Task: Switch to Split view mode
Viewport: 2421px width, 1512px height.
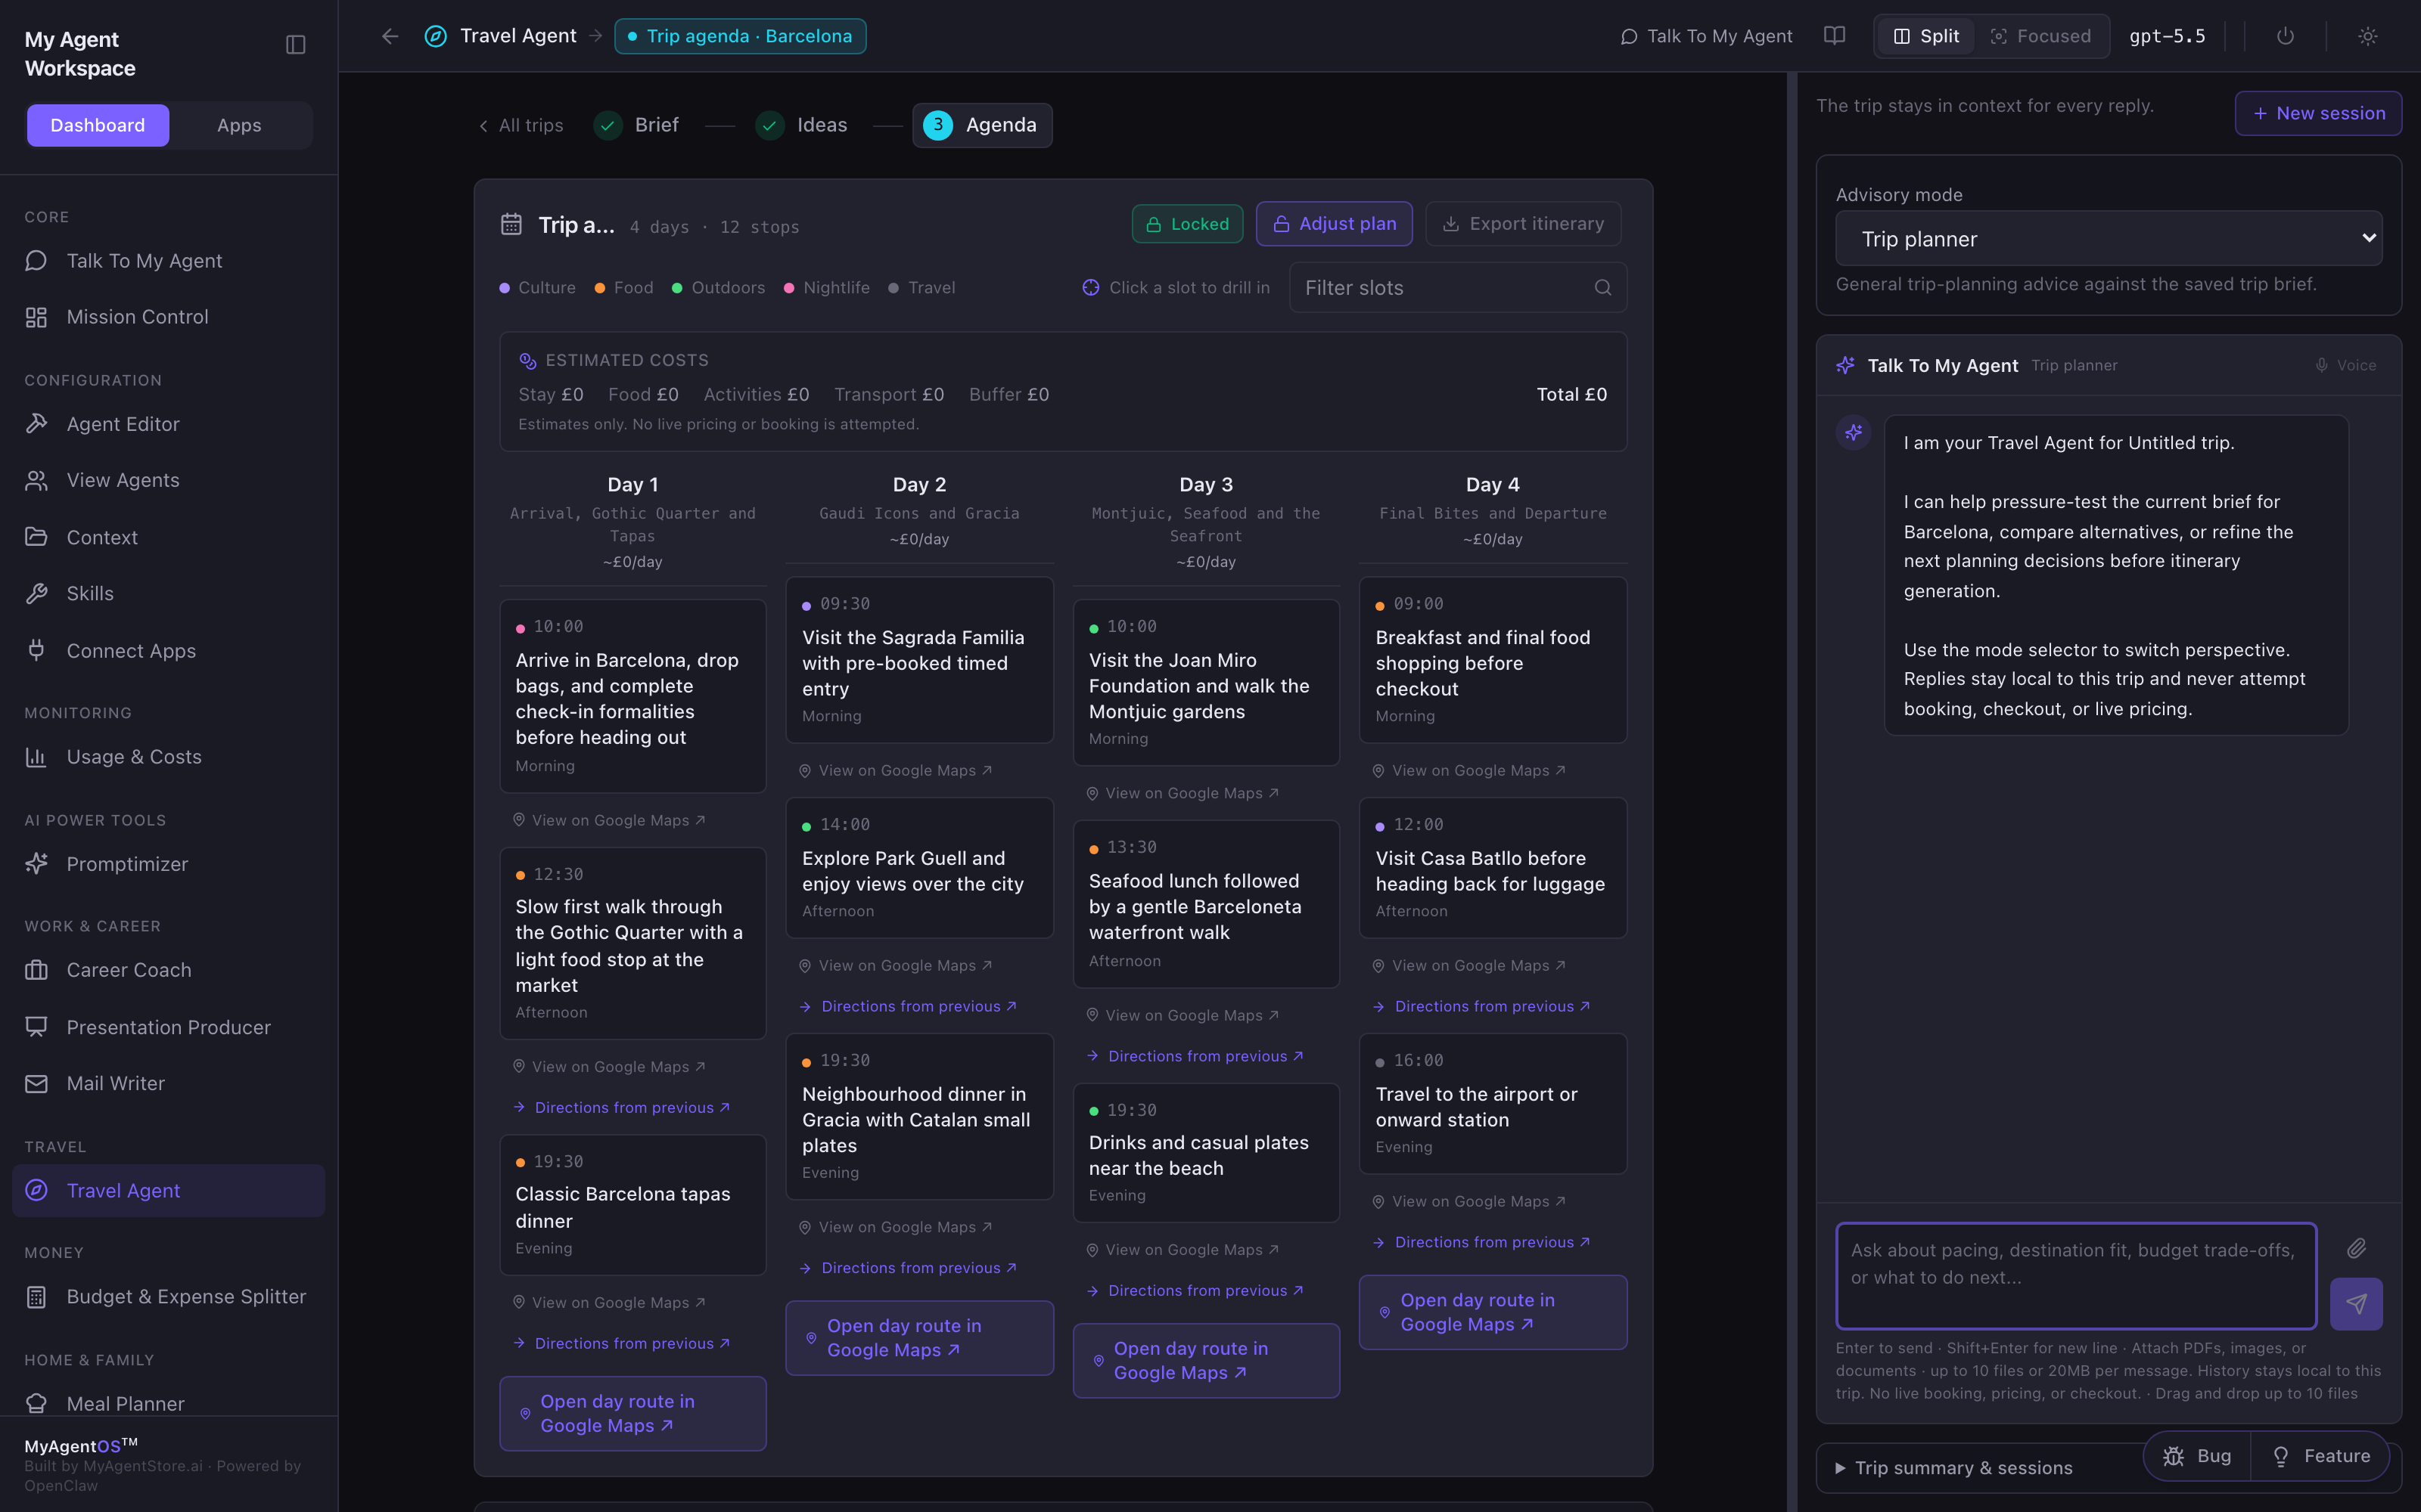Action: click(x=1925, y=36)
